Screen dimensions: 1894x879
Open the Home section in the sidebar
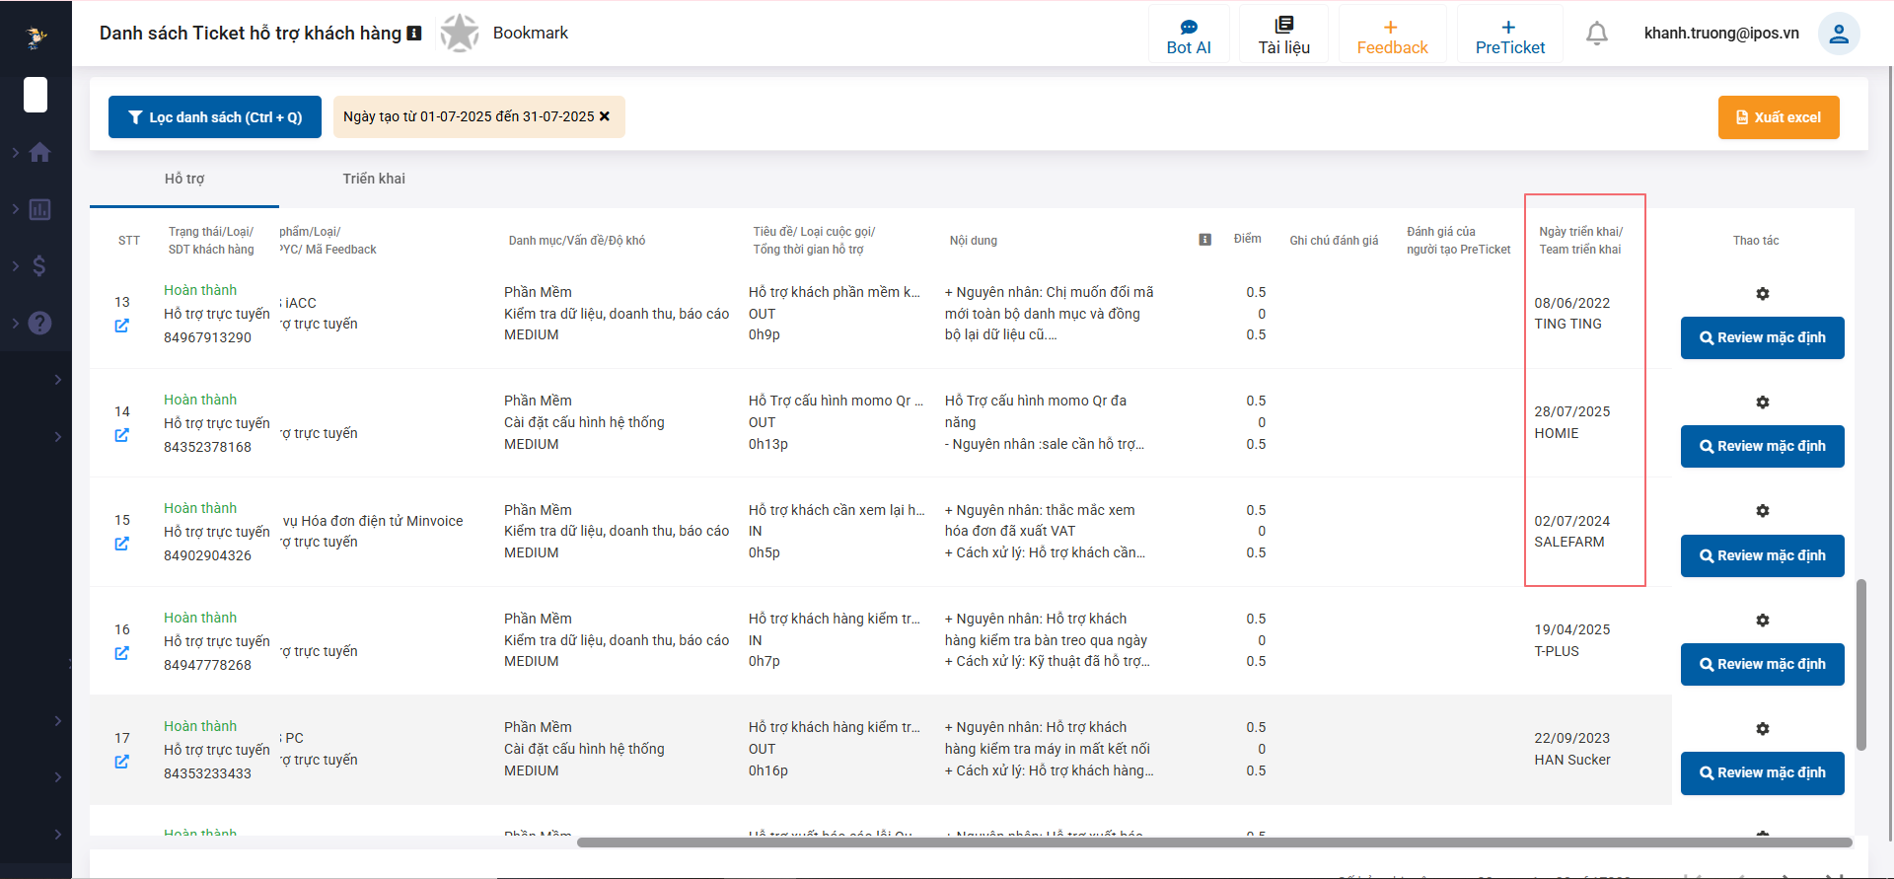click(x=39, y=153)
